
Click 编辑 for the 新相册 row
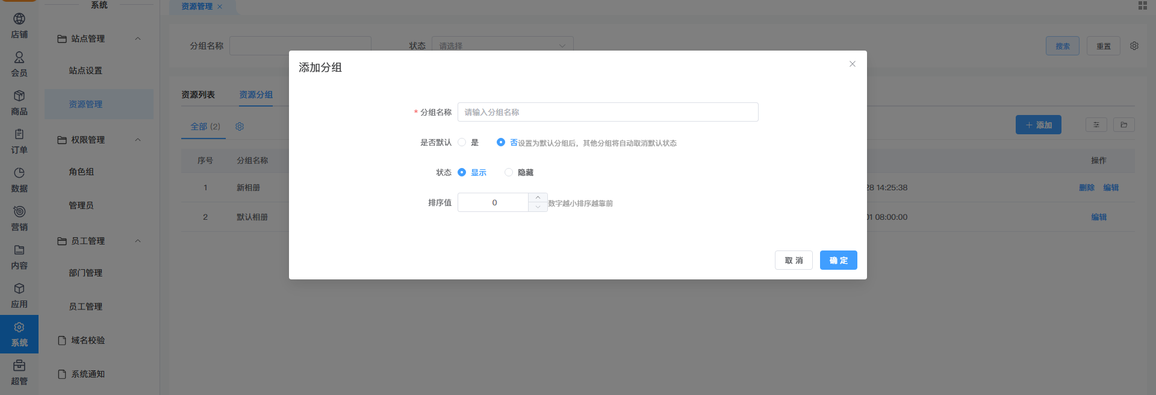pos(1111,188)
